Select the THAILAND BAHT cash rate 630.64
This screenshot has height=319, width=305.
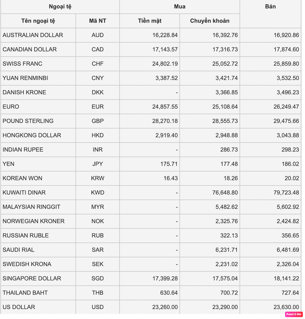168,293
